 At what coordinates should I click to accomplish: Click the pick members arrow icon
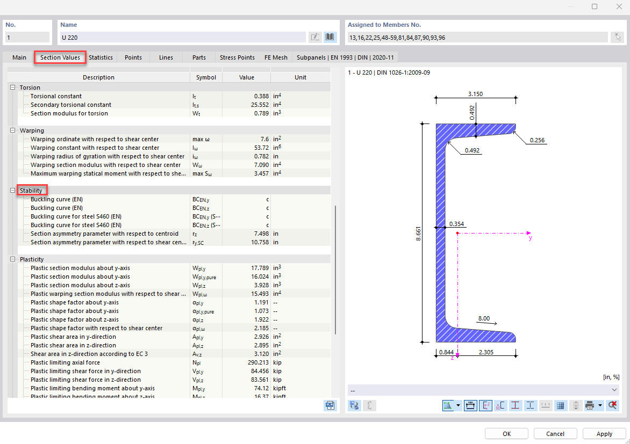tap(617, 37)
